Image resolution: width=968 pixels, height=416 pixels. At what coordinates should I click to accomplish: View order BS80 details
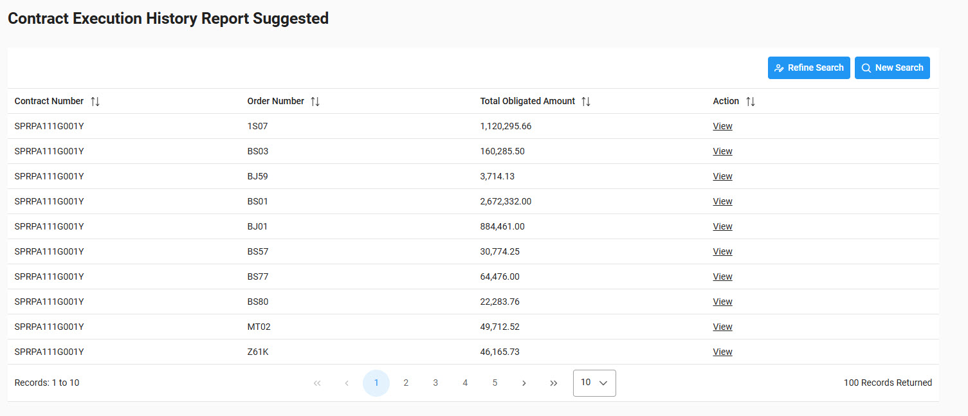coord(722,302)
